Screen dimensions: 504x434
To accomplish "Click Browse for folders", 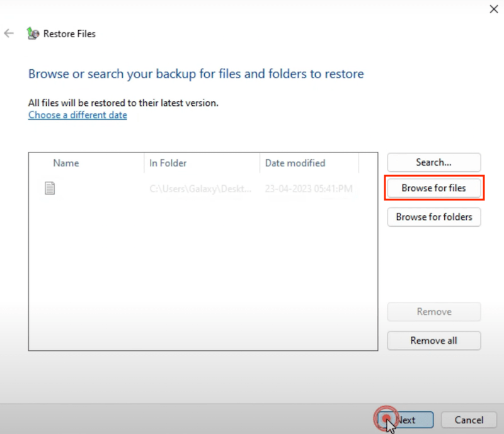I will [433, 217].
